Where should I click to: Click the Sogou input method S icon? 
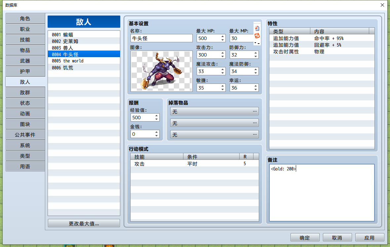tap(257, 36)
